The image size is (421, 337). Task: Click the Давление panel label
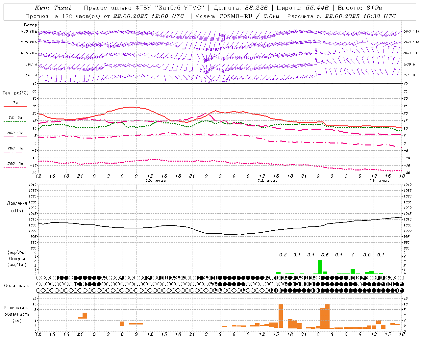17,203
